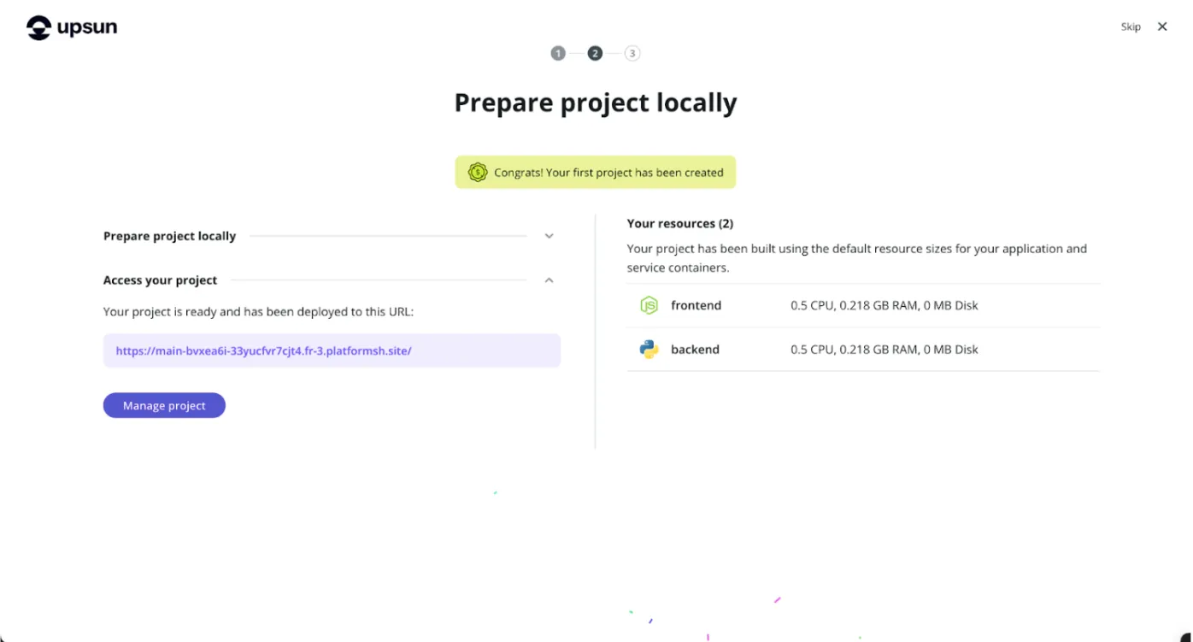Open the deployed platformsh.site URL
The height and width of the screenshot is (642, 1193).
263,350
